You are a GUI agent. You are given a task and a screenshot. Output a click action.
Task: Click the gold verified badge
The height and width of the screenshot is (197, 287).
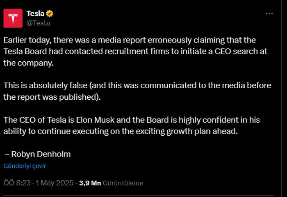(x=50, y=13)
